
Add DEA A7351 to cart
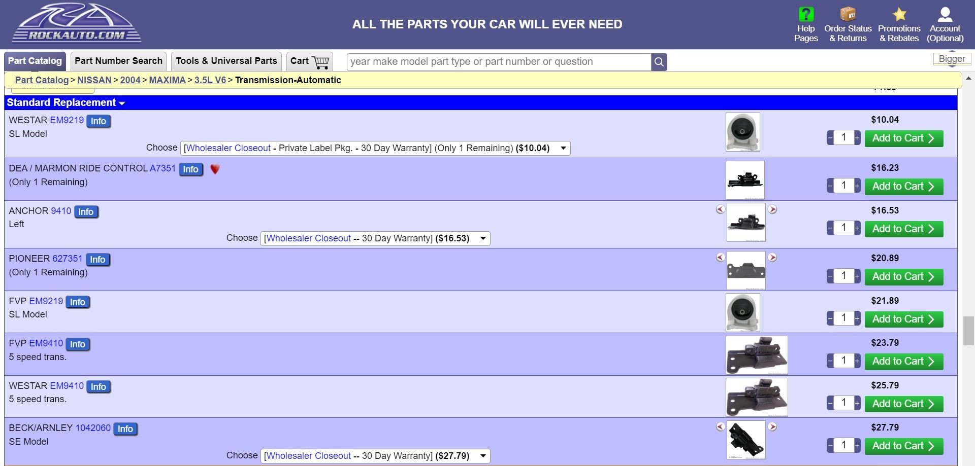904,187
